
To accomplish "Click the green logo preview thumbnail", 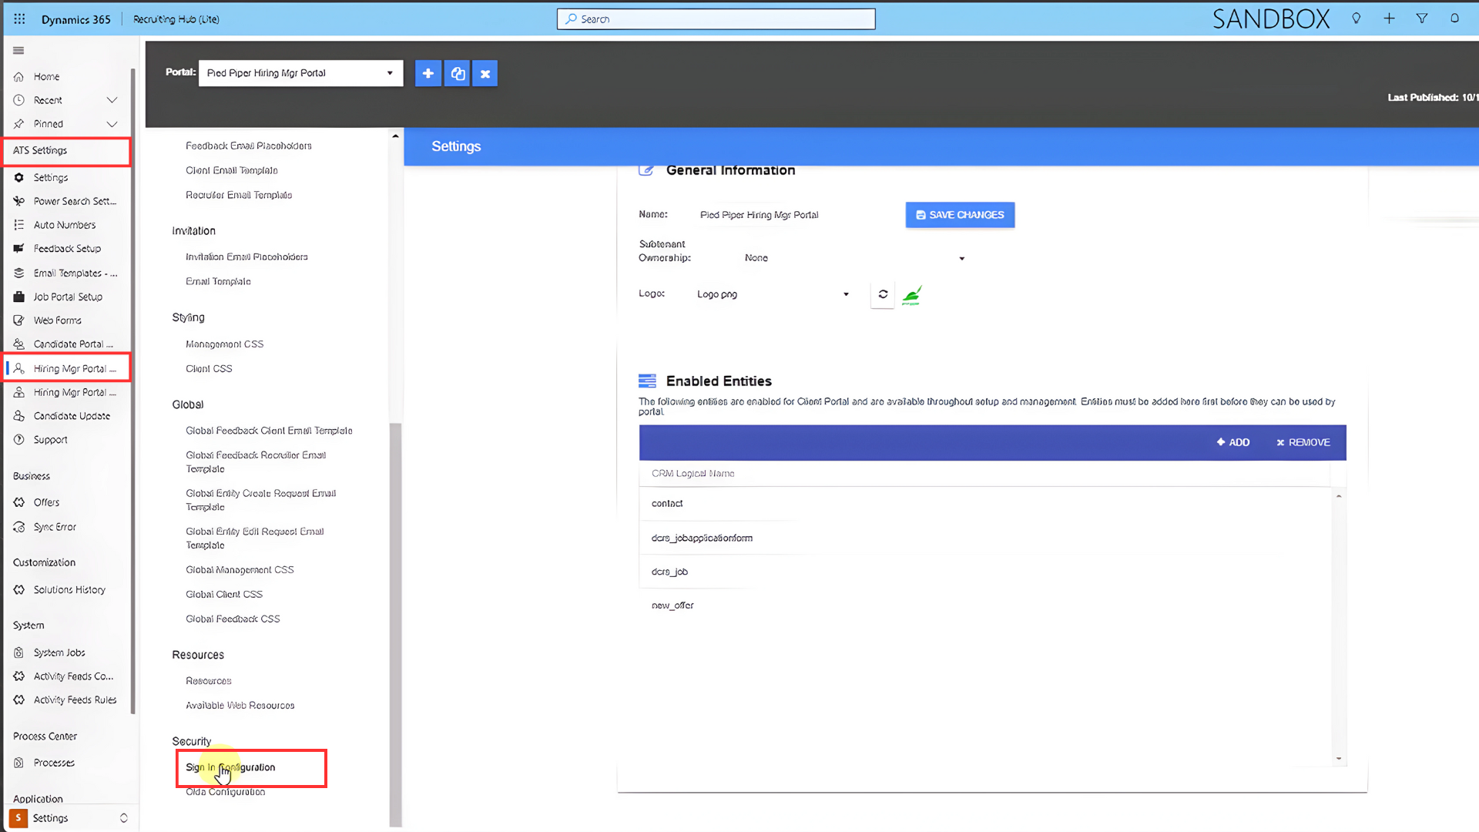I will pyautogui.click(x=912, y=295).
